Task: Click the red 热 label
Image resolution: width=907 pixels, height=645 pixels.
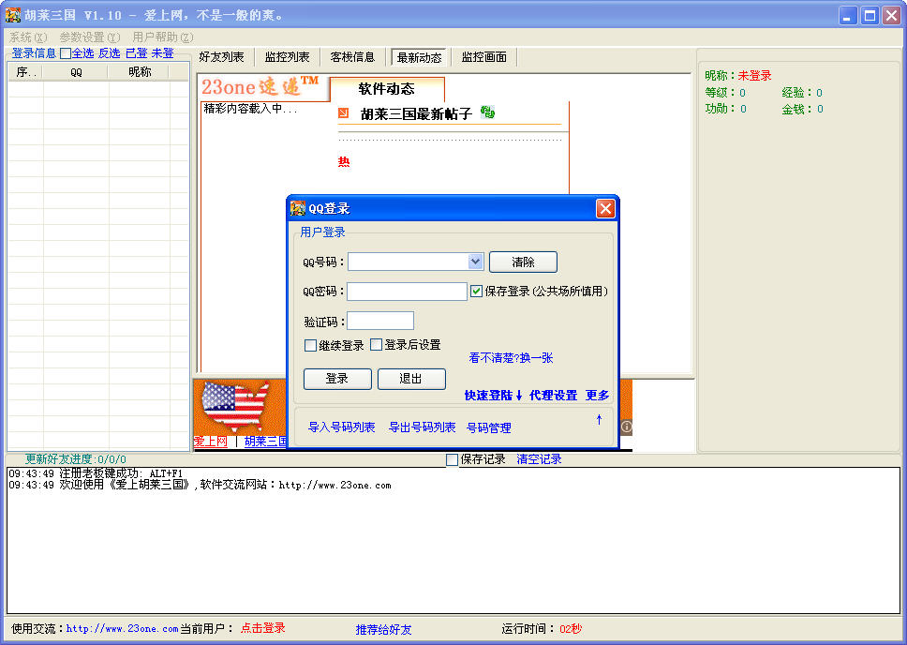Action: [x=344, y=162]
